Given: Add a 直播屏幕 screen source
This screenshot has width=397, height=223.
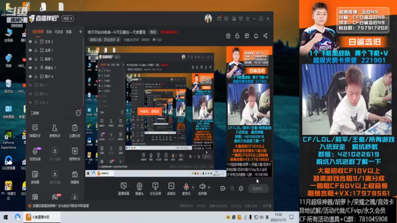Looking at the screenshot, I should click(x=124, y=189).
